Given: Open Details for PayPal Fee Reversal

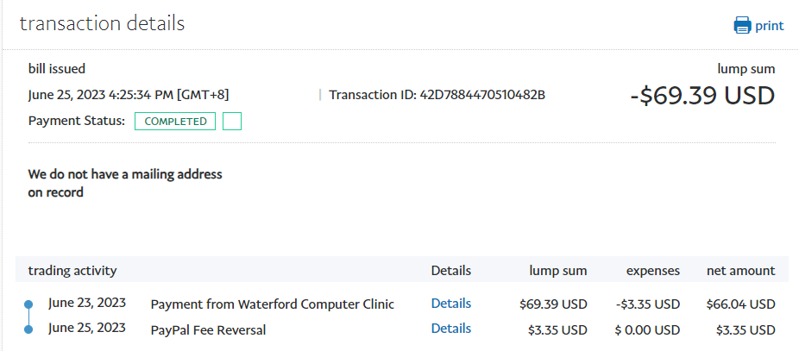Looking at the screenshot, I should (451, 329).
